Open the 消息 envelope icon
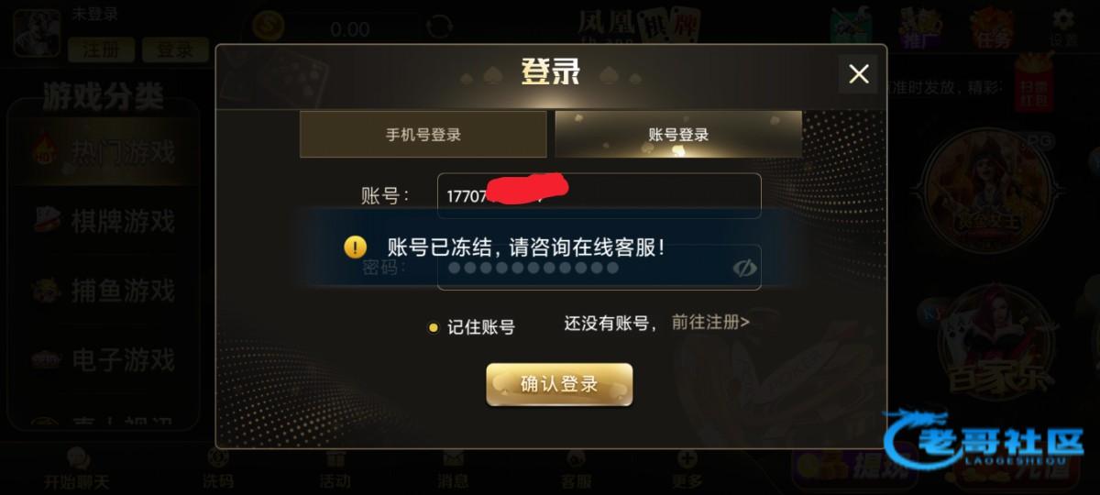Image resolution: width=1100 pixels, height=495 pixels. (x=453, y=468)
